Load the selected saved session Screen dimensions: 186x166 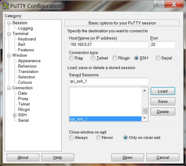point(163,91)
